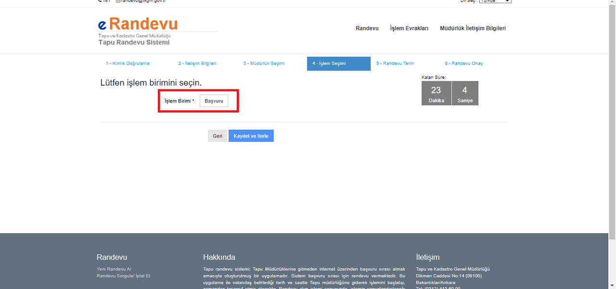Select step 1 Kimlik Doğrulama tab
Screen dimensions: 616x289
click(128, 63)
